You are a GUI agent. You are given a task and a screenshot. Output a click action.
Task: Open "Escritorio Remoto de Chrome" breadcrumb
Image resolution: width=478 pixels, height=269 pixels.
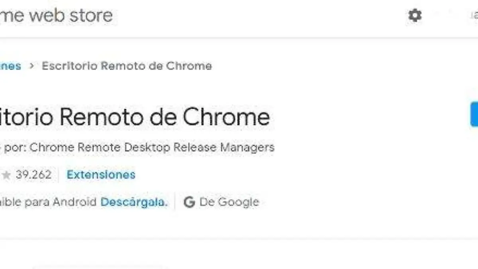(x=127, y=66)
